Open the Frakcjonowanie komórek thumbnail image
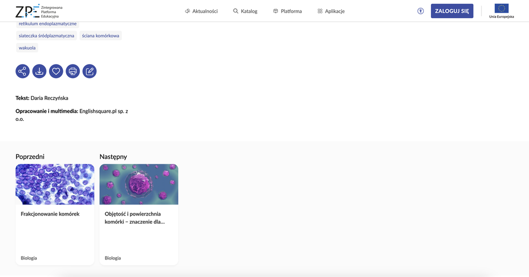The width and height of the screenshot is (529, 277). tap(55, 184)
